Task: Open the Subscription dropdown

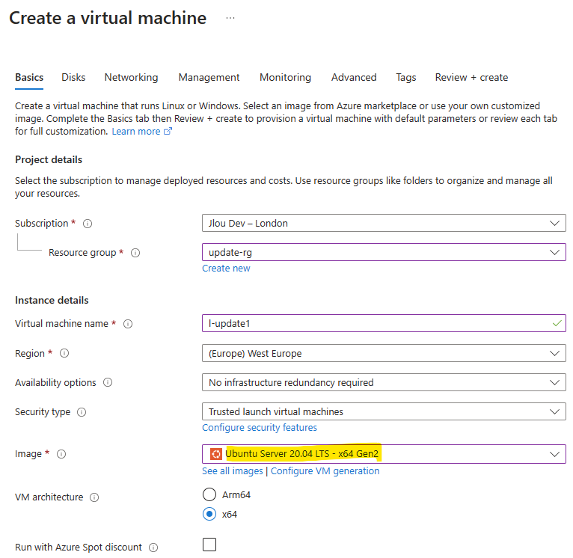Action: point(384,223)
